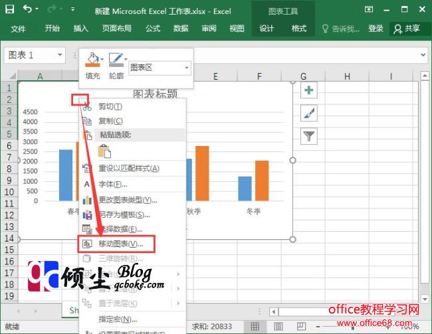Click the Chart Filters funnel button

309,136
